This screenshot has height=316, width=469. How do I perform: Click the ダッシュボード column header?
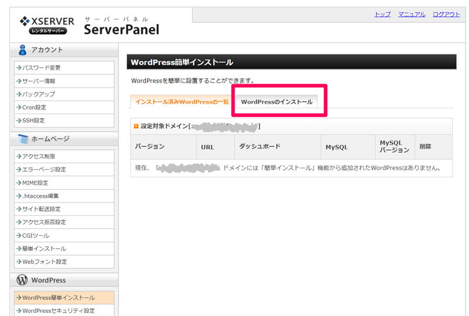(x=277, y=147)
